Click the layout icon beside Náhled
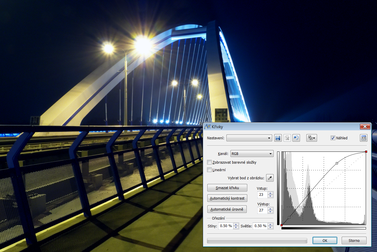377x252 pixels. [x=363, y=138]
